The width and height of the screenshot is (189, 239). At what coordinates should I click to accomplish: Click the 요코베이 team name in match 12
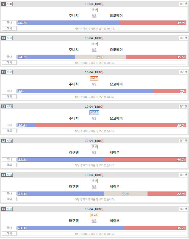click(116, 118)
